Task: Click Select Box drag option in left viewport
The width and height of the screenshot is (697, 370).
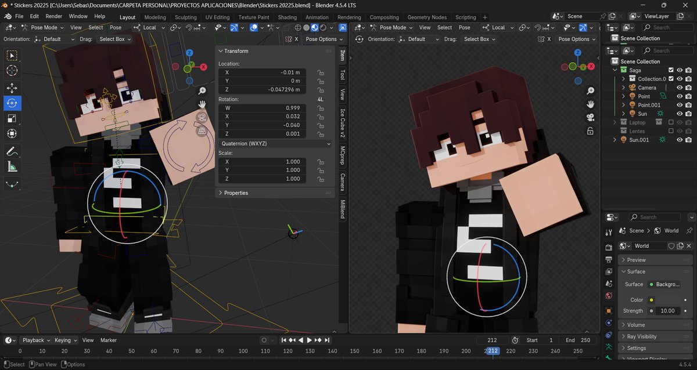Action: (114, 39)
